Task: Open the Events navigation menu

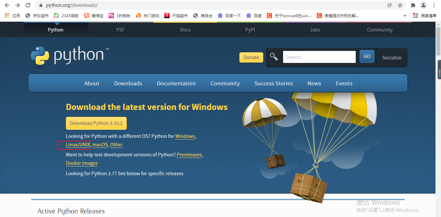Action: [344, 83]
